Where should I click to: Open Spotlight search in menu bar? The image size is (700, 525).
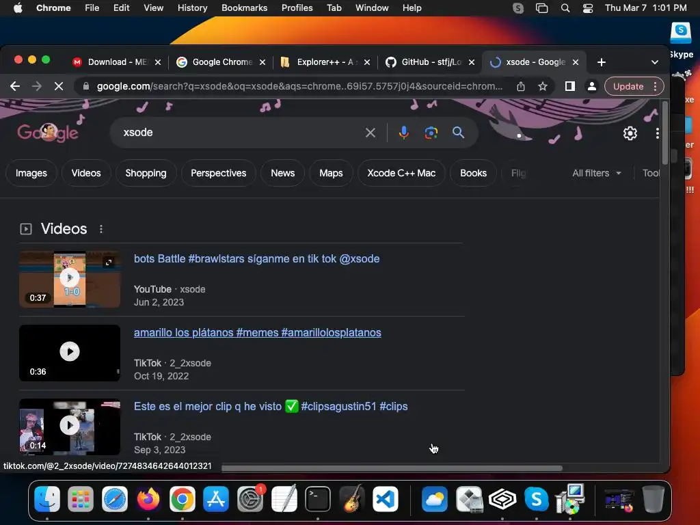pos(565,8)
